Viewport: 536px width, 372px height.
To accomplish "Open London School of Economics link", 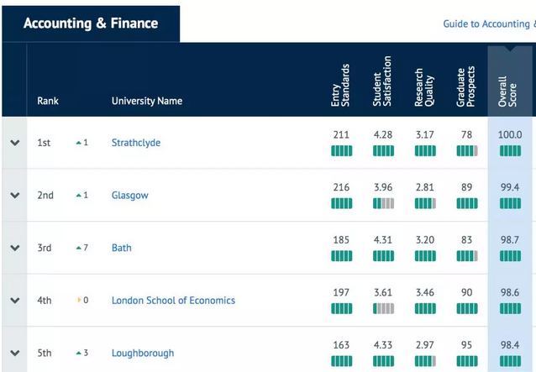I will coord(173,301).
